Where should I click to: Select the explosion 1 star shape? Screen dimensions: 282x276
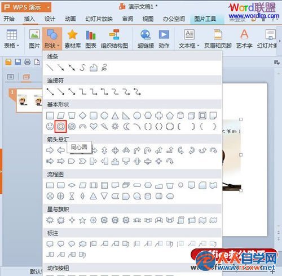coord(50,220)
